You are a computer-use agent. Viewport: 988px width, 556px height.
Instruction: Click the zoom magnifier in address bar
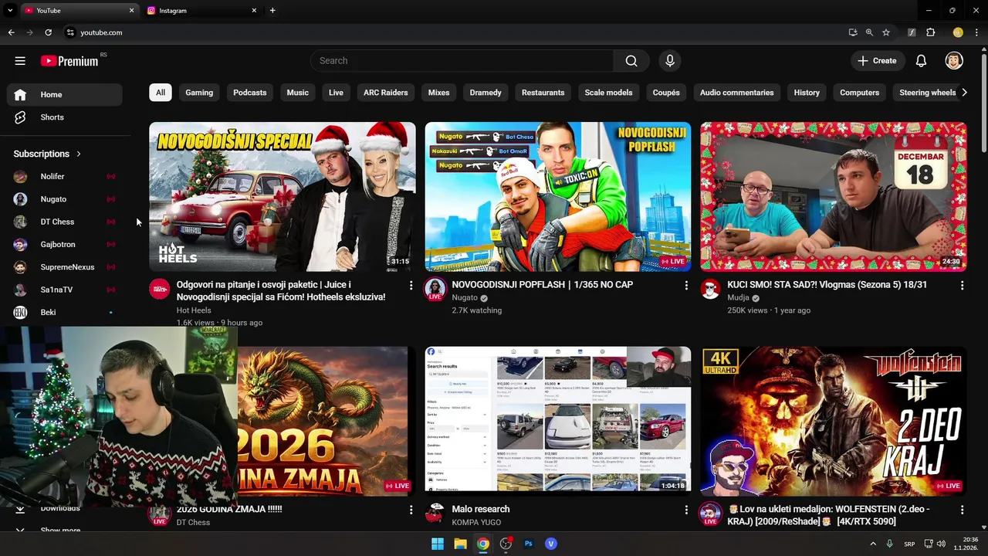click(x=869, y=32)
